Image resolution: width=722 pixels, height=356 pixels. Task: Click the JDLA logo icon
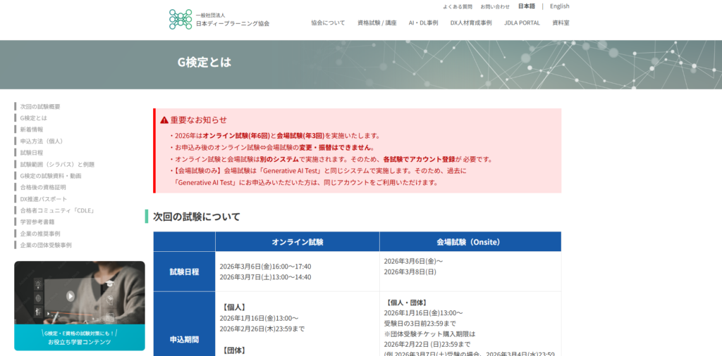click(x=180, y=20)
